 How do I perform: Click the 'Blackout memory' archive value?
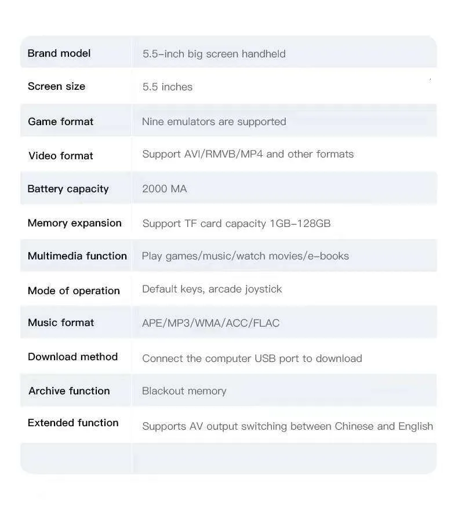tap(184, 391)
